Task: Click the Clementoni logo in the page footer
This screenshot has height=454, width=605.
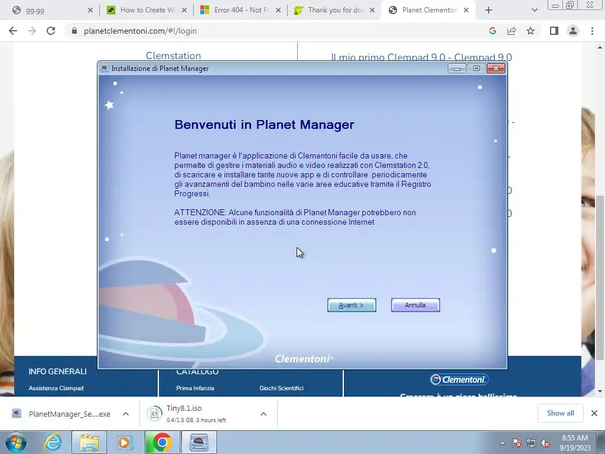Action: [459, 380]
